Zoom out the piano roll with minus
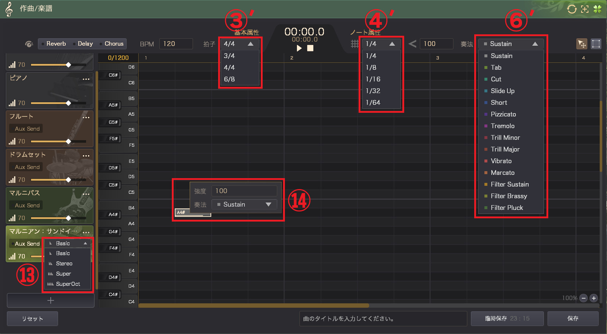The image size is (607, 334). [583, 298]
